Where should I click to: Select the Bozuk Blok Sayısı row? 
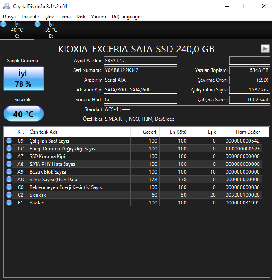pyautogui.click(x=133, y=171)
